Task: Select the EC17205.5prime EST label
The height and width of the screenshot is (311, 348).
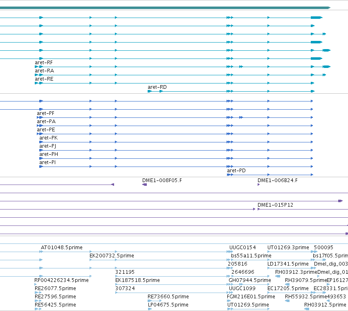Action: (288, 288)
